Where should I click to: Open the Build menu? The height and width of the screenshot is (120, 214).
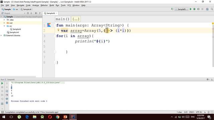click(x=51, y=5)
